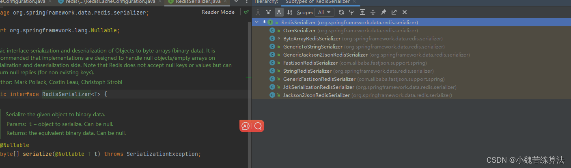Select GenericToStringSerializer in the hierarchy
This screenshot has width=571, height=168.
coord(412,47)
